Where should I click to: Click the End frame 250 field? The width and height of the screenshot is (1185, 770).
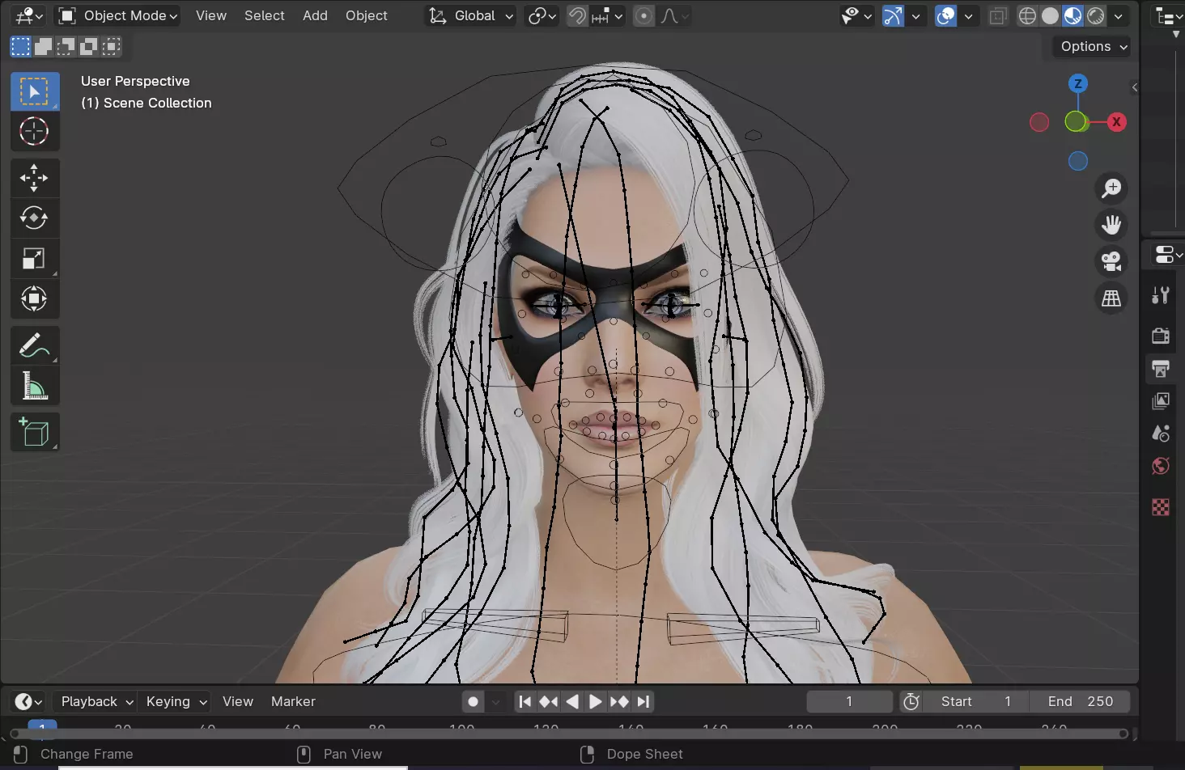click(1080, 701)
